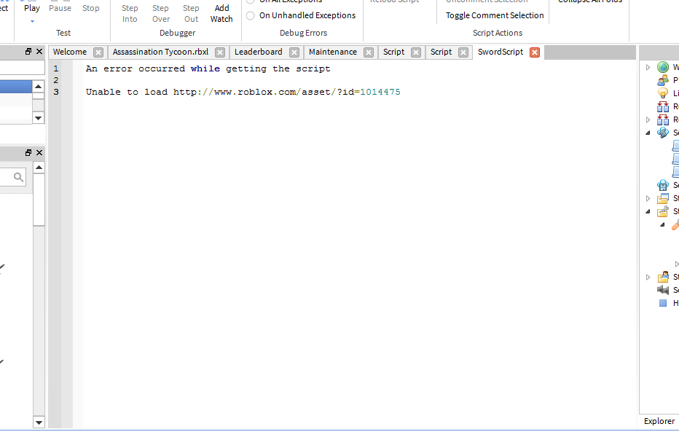Open the Explorer panel tab at bottom
This screenshot has height=440, width=679.
pos(659,421)
